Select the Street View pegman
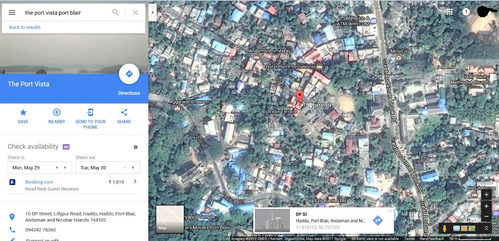Viewport: 499px width, 241px height. pyautogui.click(x=444, y=228)
